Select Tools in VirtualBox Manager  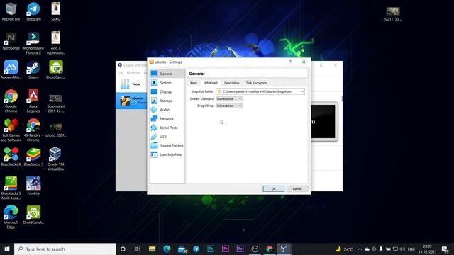pyautogui.click(x=131, y=84)
